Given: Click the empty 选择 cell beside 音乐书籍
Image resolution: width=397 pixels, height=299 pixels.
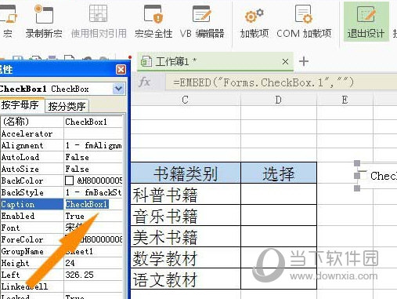Looking at the screenshot, I should 279,215.
